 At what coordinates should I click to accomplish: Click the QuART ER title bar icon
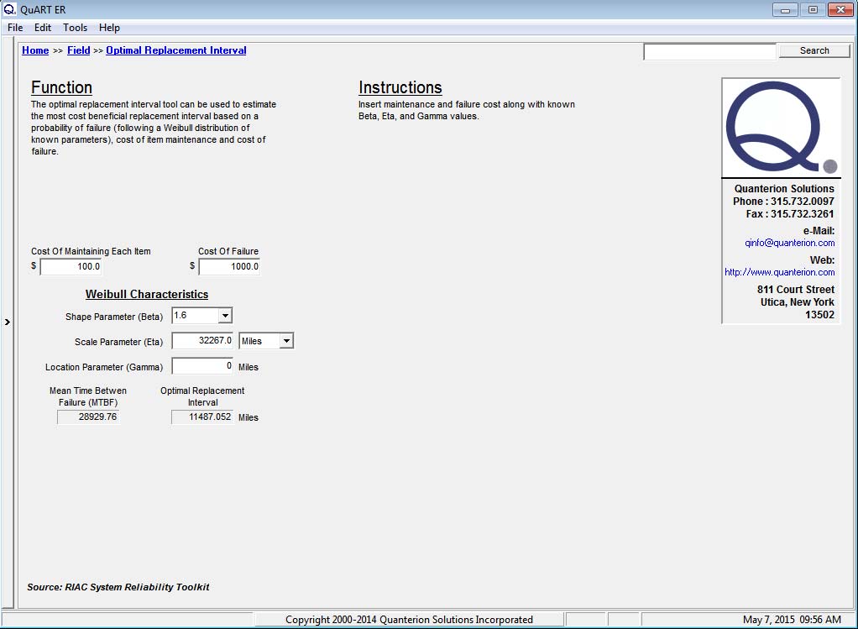pos(9,9)
